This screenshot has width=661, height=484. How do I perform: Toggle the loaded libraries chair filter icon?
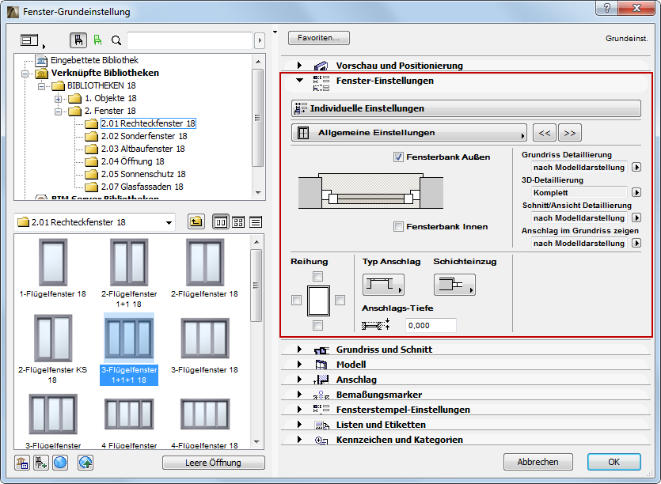coord(77,40)
